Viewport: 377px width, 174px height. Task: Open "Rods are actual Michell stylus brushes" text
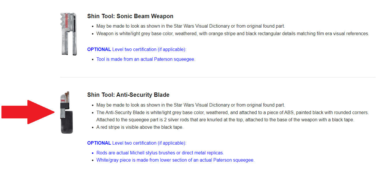coord(160,153)
